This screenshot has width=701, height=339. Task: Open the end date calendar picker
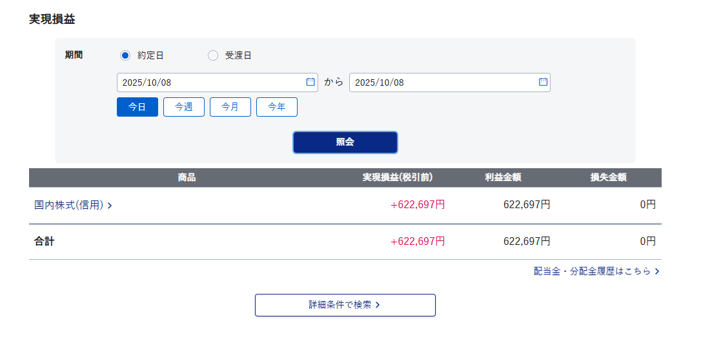(x=543, y=82)
